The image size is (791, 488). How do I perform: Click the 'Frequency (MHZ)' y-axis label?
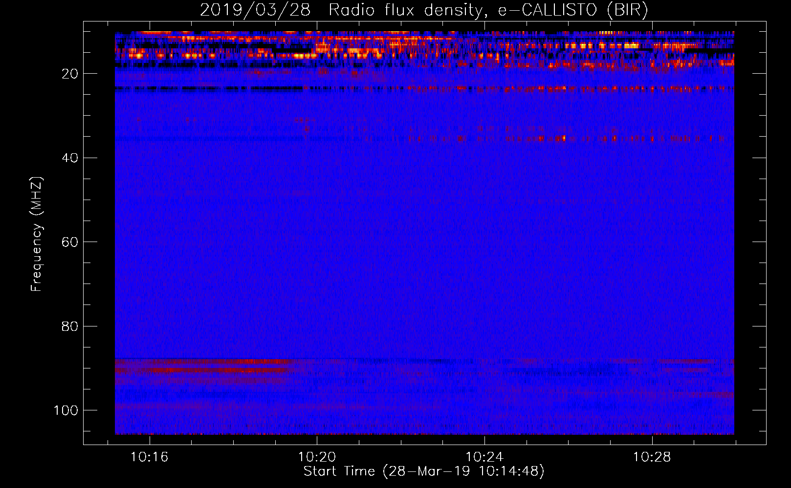pyautogui.click(x=37, y=234)
